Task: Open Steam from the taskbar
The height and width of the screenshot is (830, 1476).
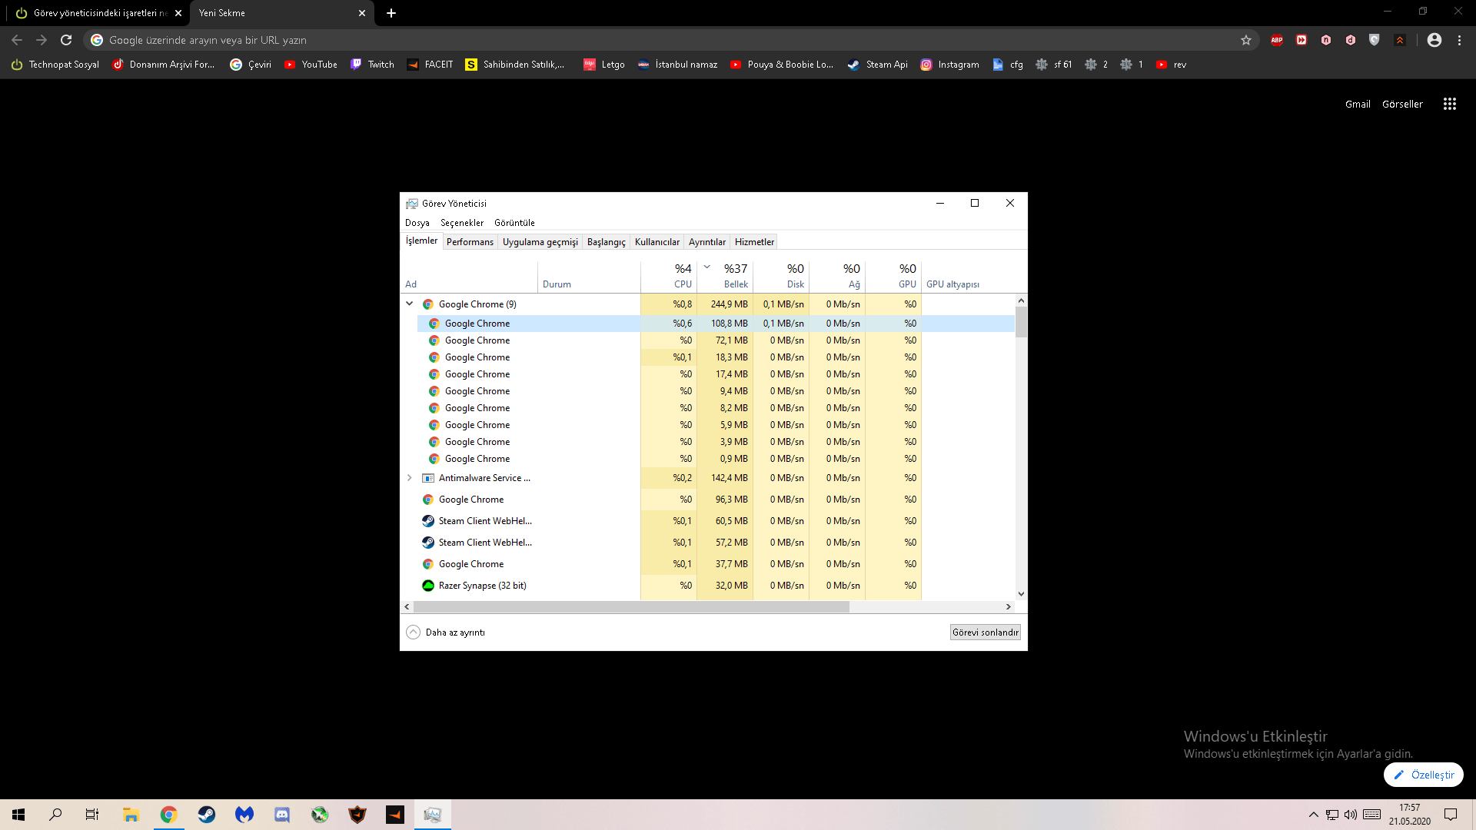Action: 207,815
